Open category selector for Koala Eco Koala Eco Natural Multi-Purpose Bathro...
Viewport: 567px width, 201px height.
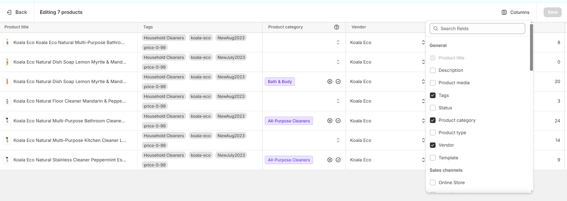(338, 43)
